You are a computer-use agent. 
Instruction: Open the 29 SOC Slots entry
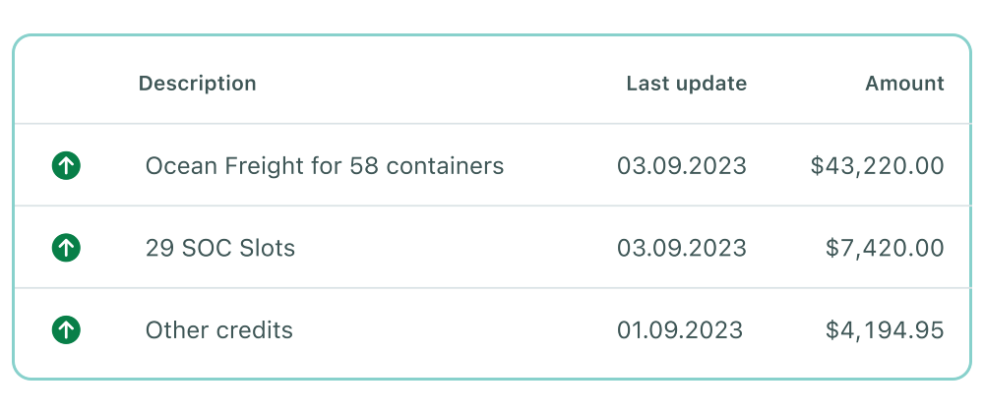[220, 248]
